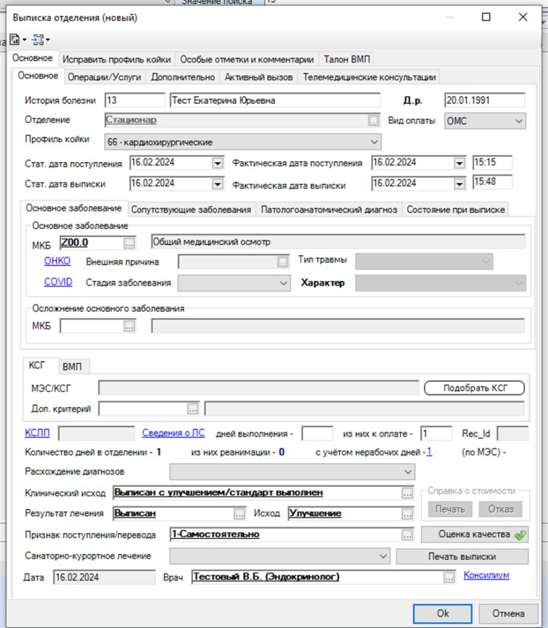The width and height of the screenshot is (548, 628).
Task: Open MKB lookup for Z00.0 diagnosis
Action: pos(129,243)
